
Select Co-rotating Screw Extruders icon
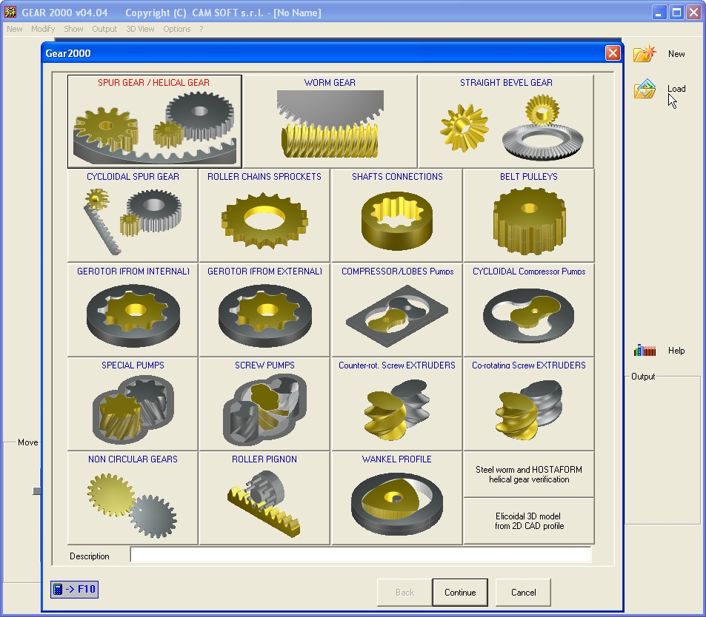pyautogui.click(x=529, y=404)
